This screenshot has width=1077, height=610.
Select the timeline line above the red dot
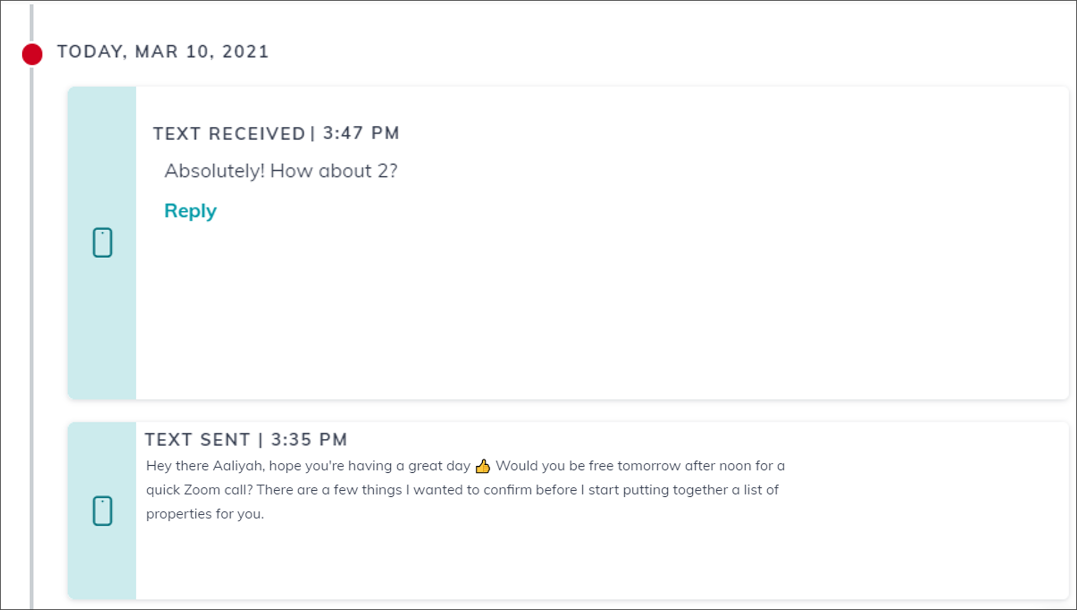(x=32, y=22)
